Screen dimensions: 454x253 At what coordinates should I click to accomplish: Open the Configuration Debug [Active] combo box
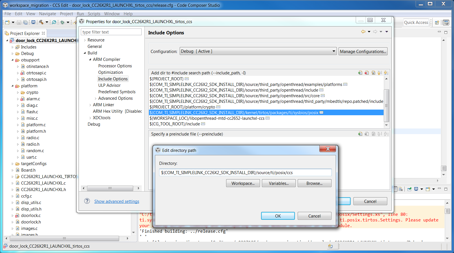pos(258,51)
